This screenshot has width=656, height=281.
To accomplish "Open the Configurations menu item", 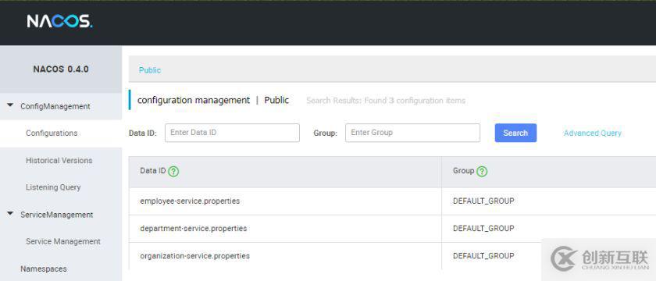I will [52, 133].
